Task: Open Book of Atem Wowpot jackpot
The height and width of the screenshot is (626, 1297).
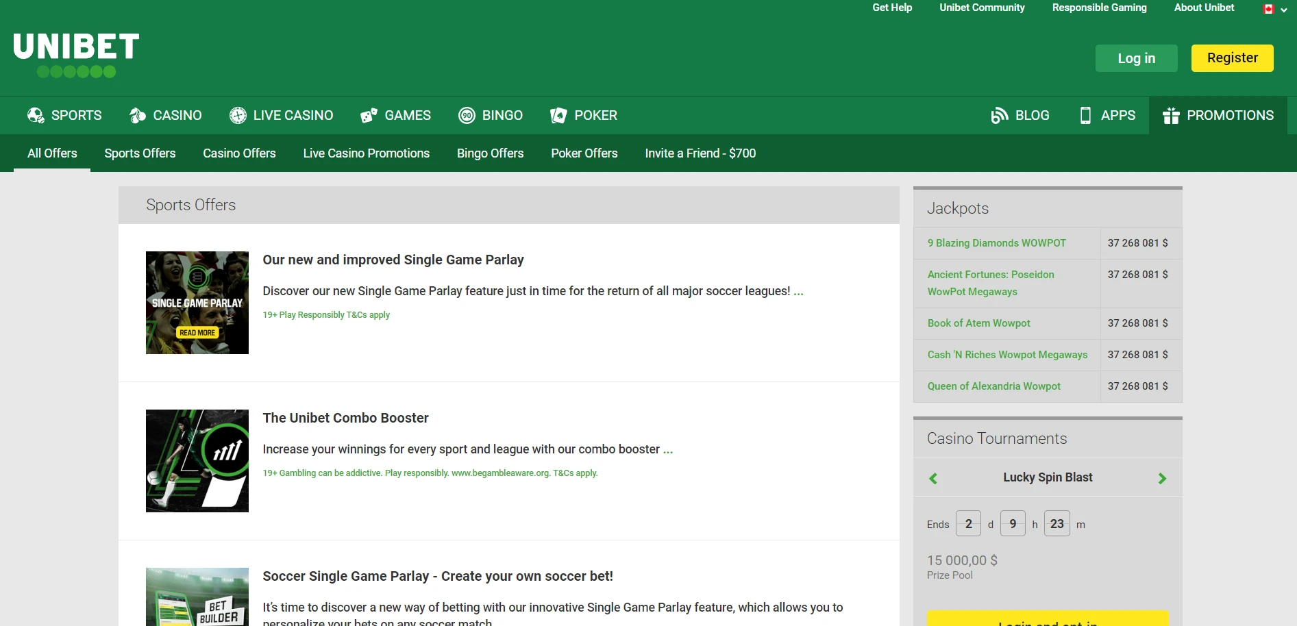Action: pyautogui.click(x=978, y=323)
